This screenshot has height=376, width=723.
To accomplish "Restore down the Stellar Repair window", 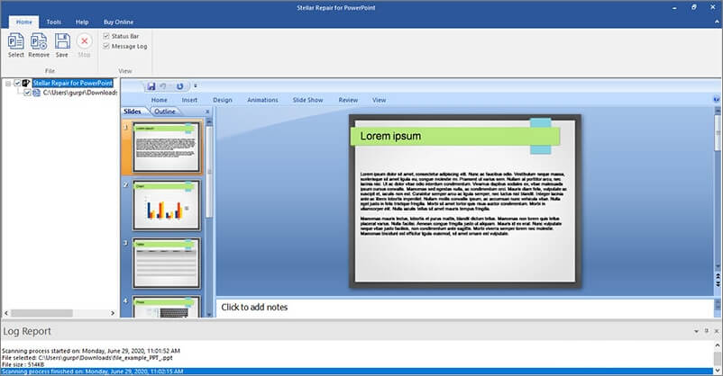I will pyautogui.click(x=694, y=7).
